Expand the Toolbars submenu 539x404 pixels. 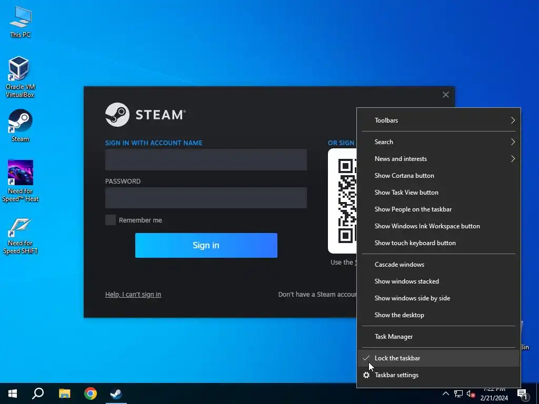pos(438,120)
